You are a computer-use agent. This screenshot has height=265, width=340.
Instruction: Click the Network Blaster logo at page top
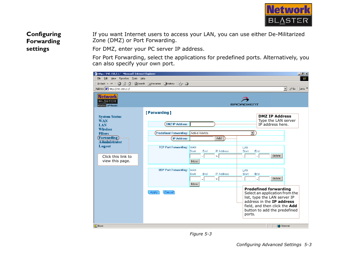pyautogui.click(x=288, y=15)
